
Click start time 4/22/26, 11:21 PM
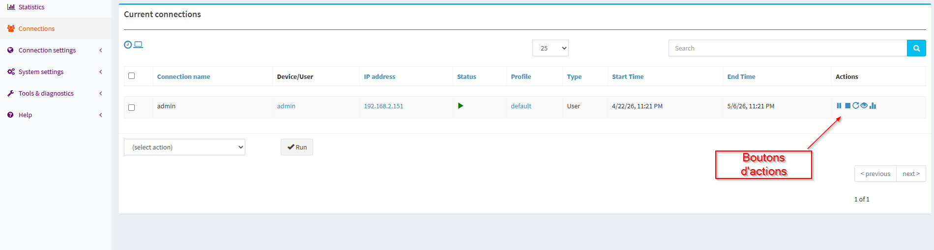point(637,106)
